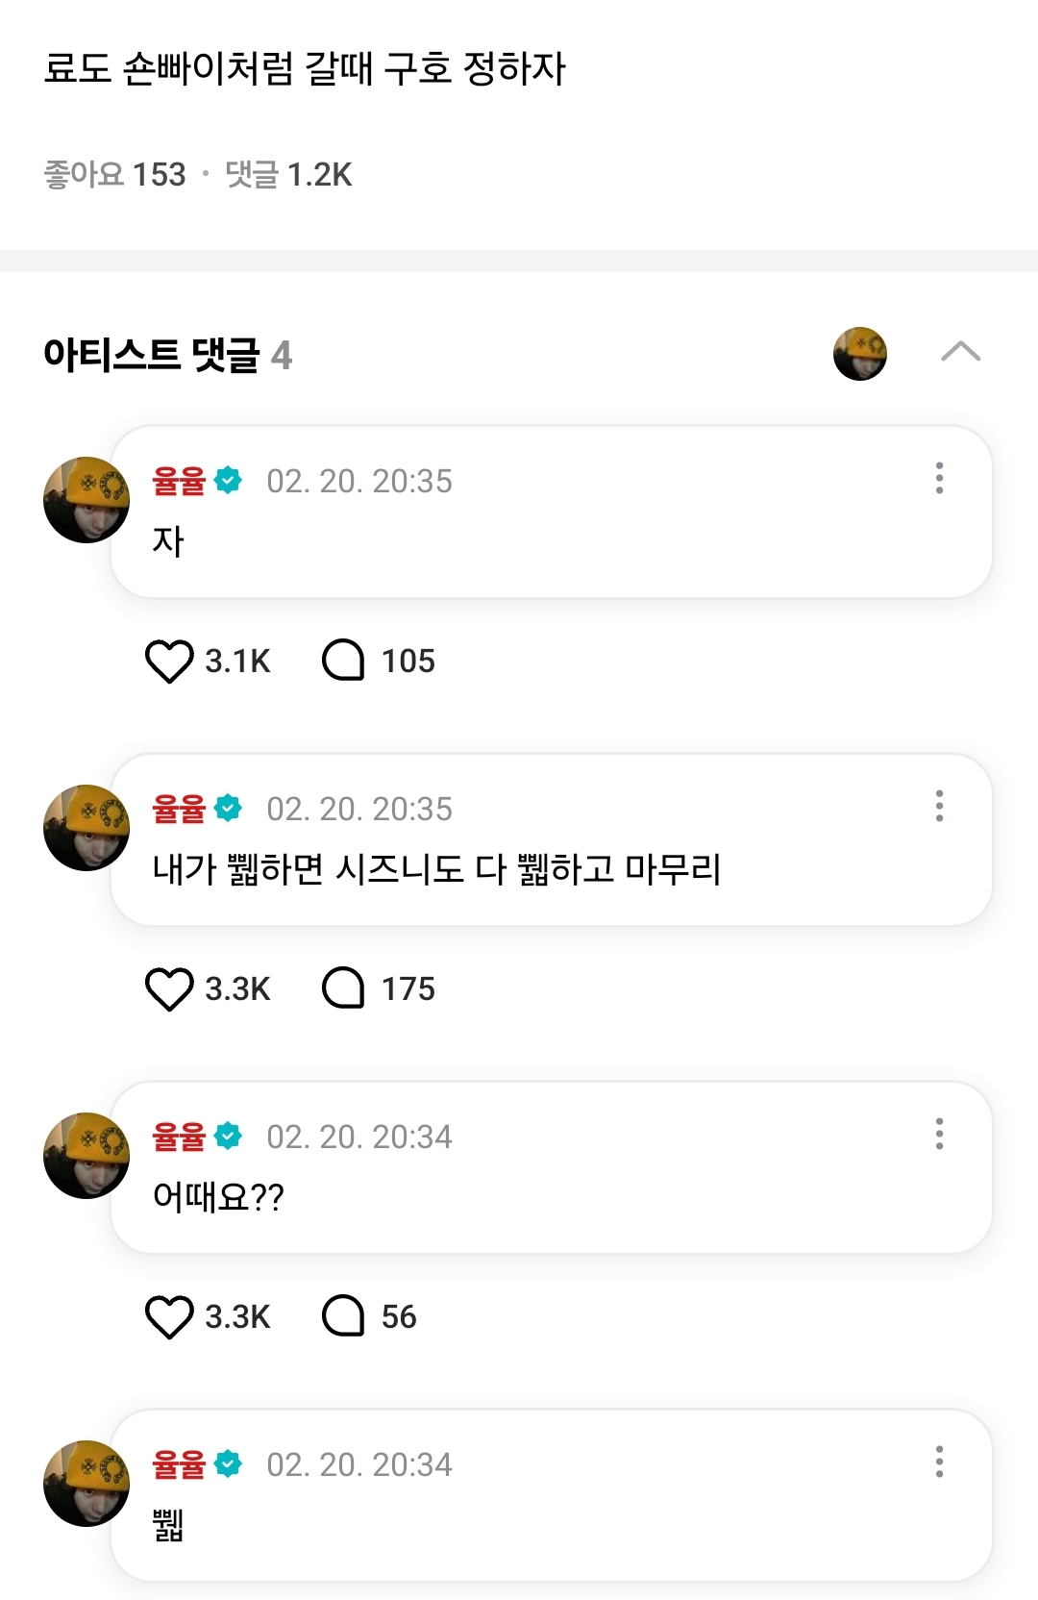Tap 율율 username on the 20:35 "자" comment
The width and height of the screenshot is (1038, 1600).
click(179, 481)
